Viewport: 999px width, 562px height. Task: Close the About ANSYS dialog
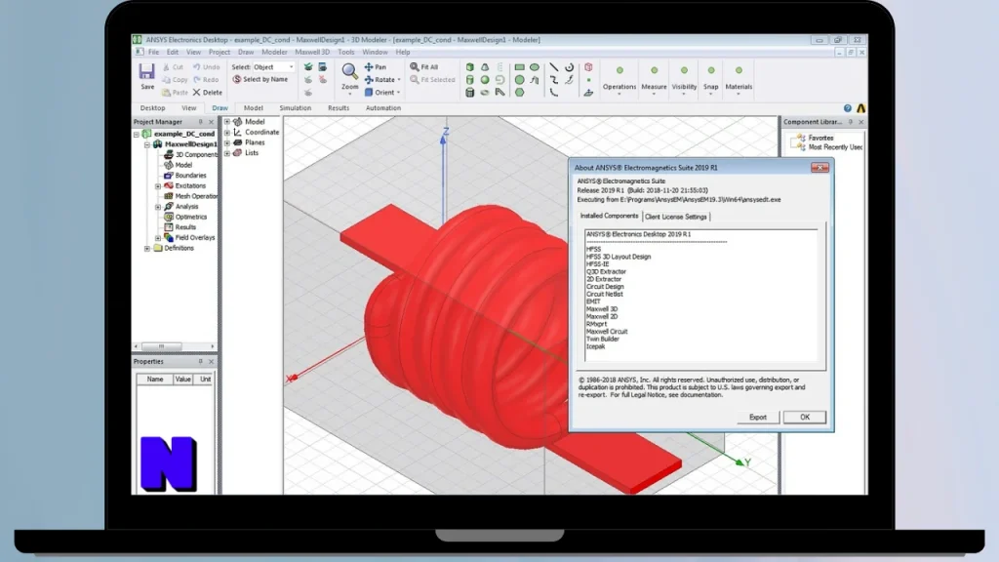point(819,168)
